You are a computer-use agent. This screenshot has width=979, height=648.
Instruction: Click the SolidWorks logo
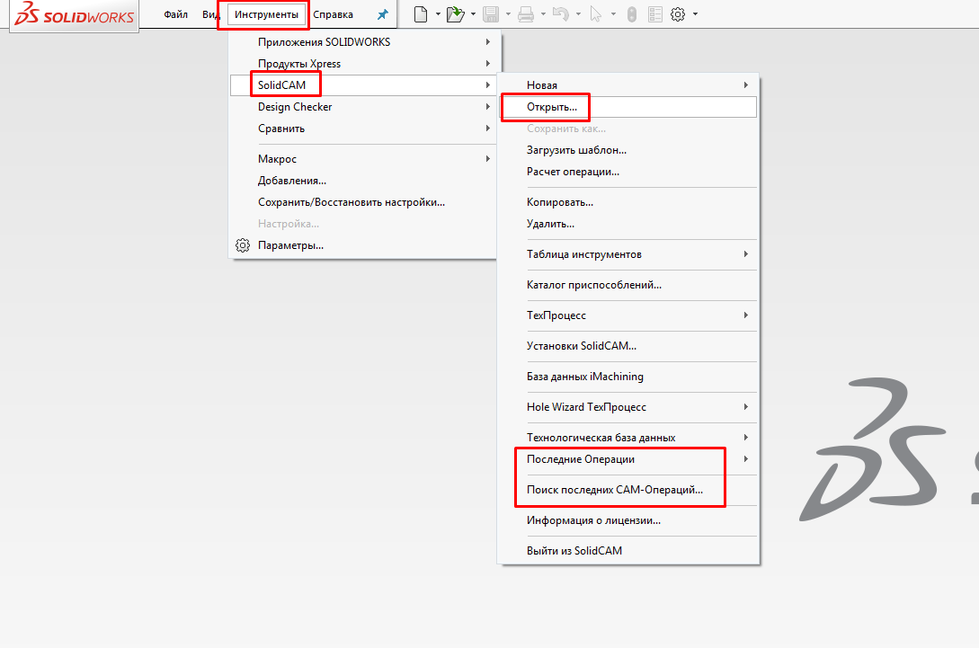click(75, 15)
